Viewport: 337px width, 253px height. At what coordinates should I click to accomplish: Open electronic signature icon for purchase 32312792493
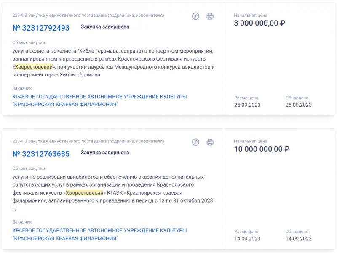tap(195, 16)
